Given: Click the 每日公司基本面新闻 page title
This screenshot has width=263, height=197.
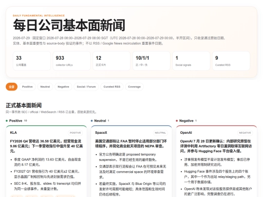Looking at the screenshot, I should (x=69, y=25).
